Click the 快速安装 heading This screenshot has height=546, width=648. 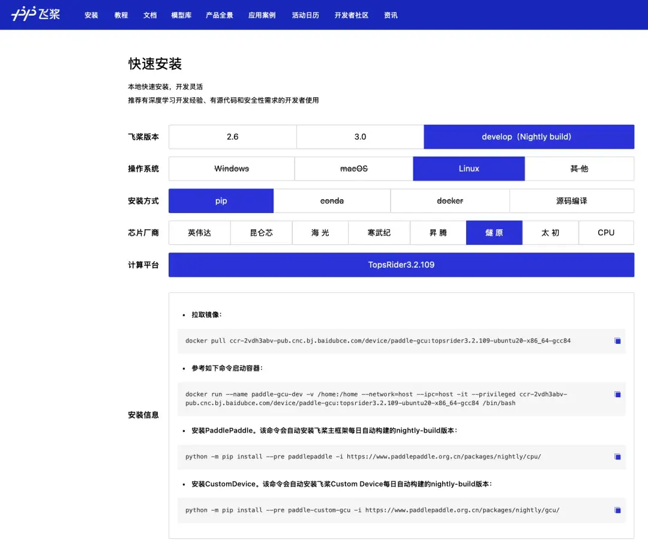click(x=155, y=64)
